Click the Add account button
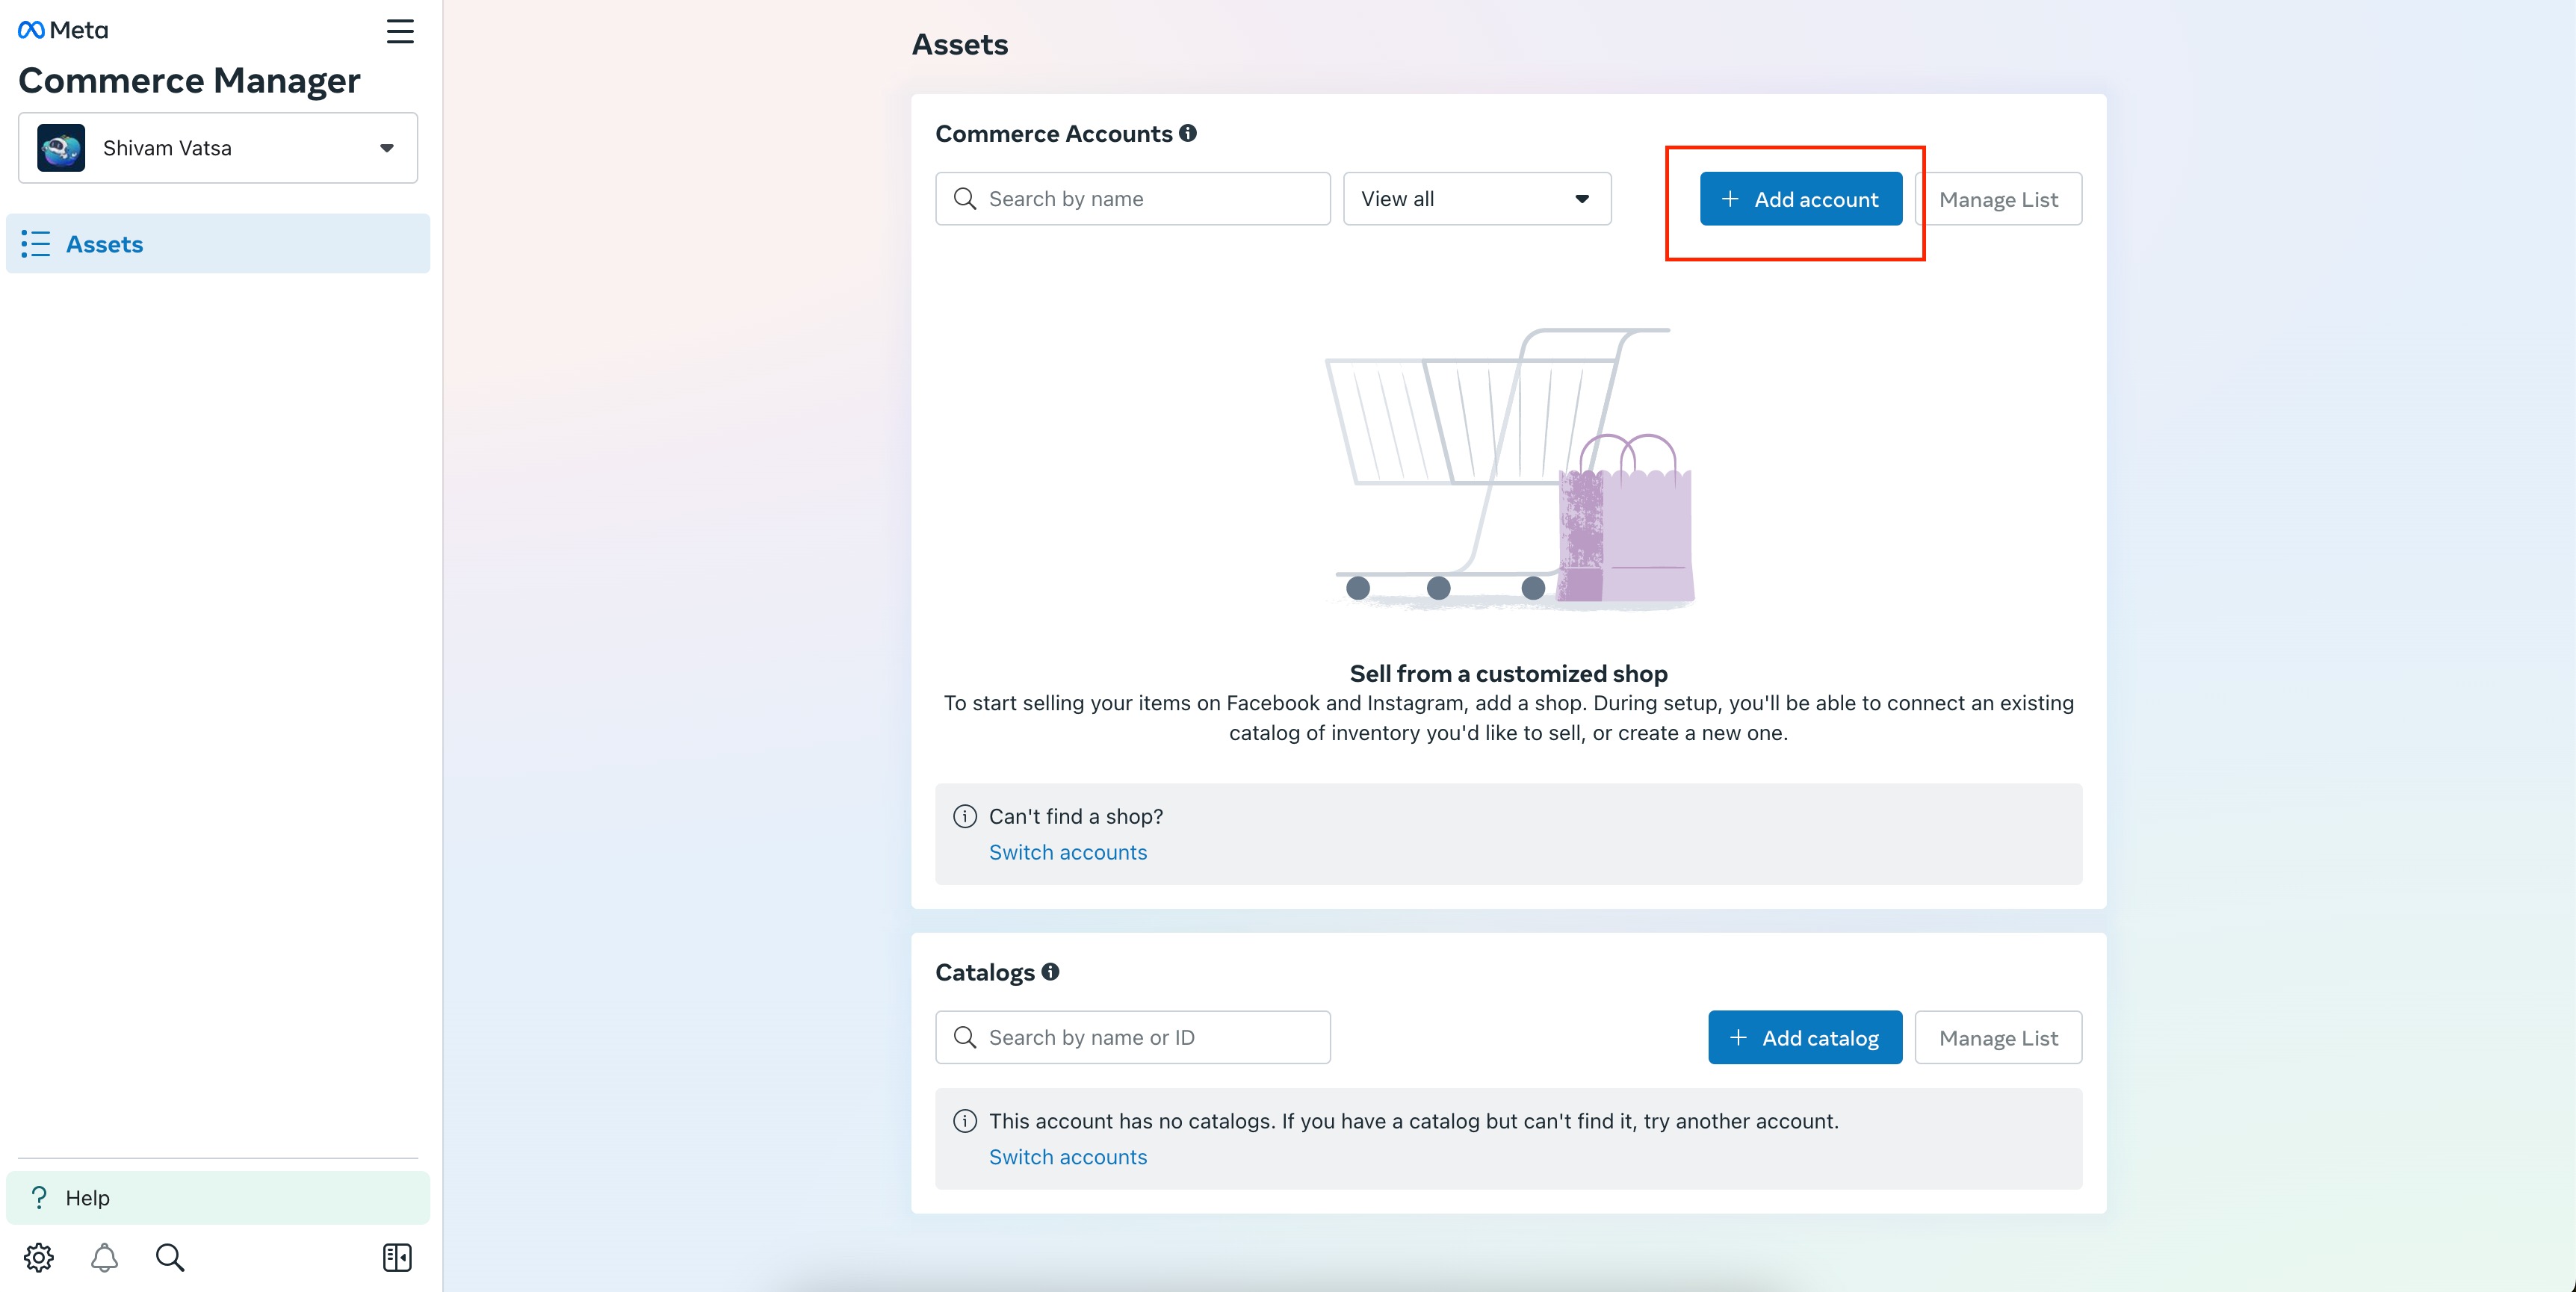The image size is (2576, 1292). pyautogui.click(x=1801, y=199)
